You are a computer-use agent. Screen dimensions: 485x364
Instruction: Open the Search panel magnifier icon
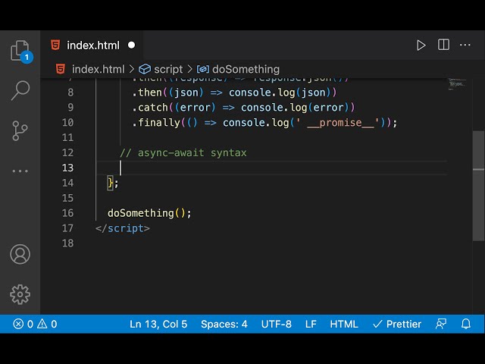pos(20,90)
